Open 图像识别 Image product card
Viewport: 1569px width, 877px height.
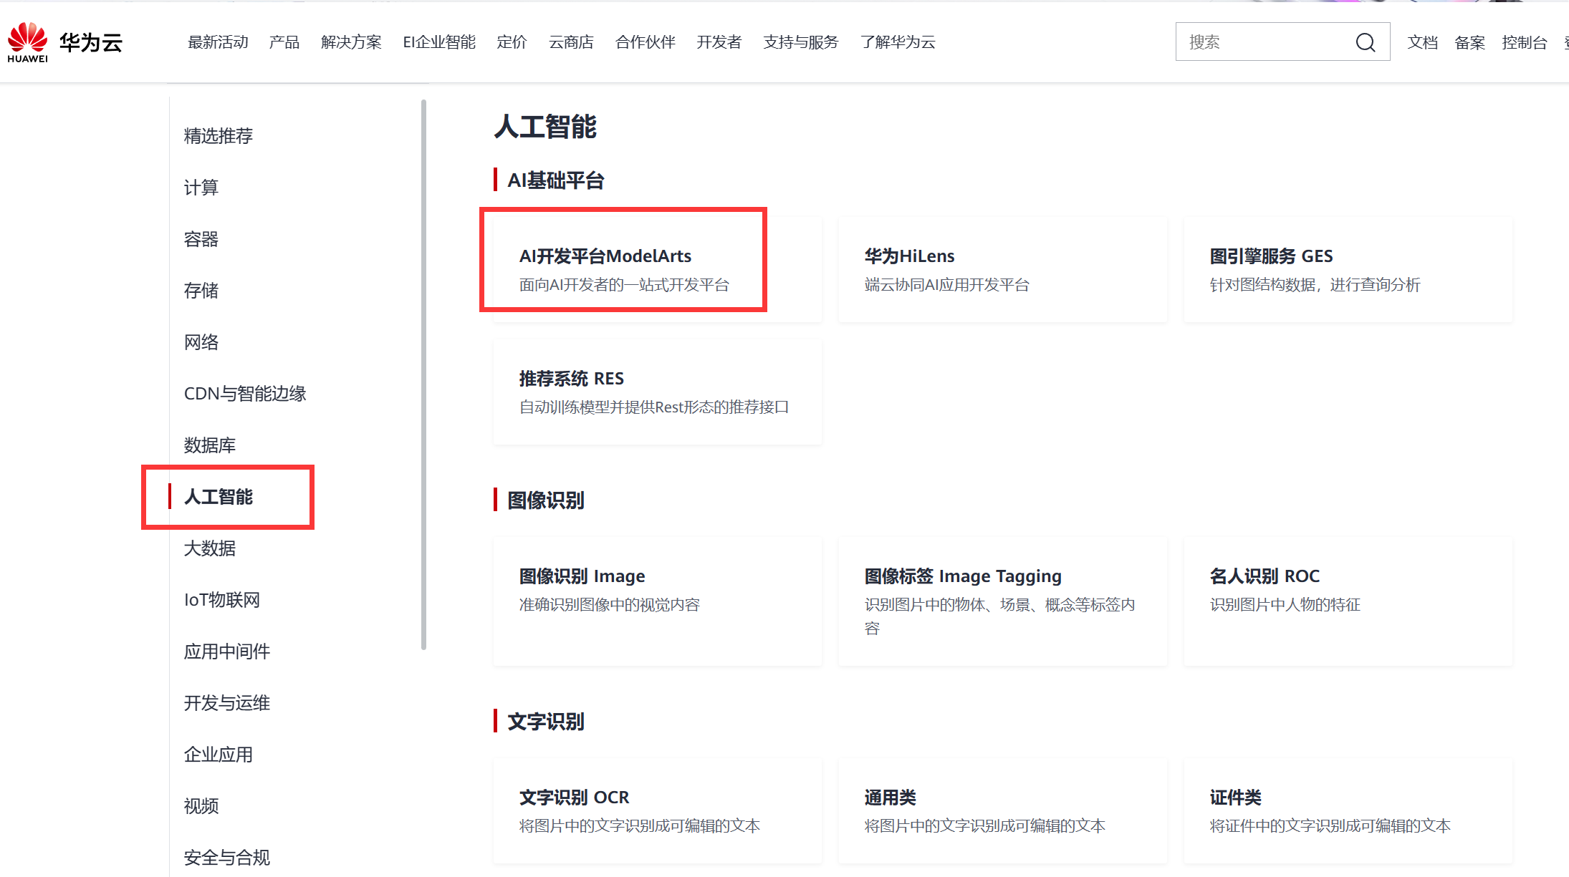[658, 601]
